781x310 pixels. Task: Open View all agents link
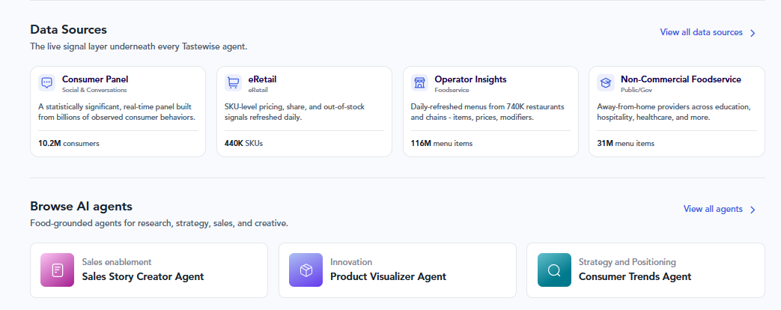click(713, 209)
